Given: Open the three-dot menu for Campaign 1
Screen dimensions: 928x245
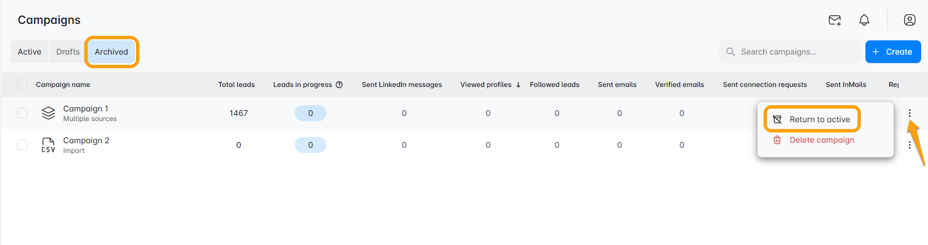Looking at the screenshot, I should click(910, 113).
